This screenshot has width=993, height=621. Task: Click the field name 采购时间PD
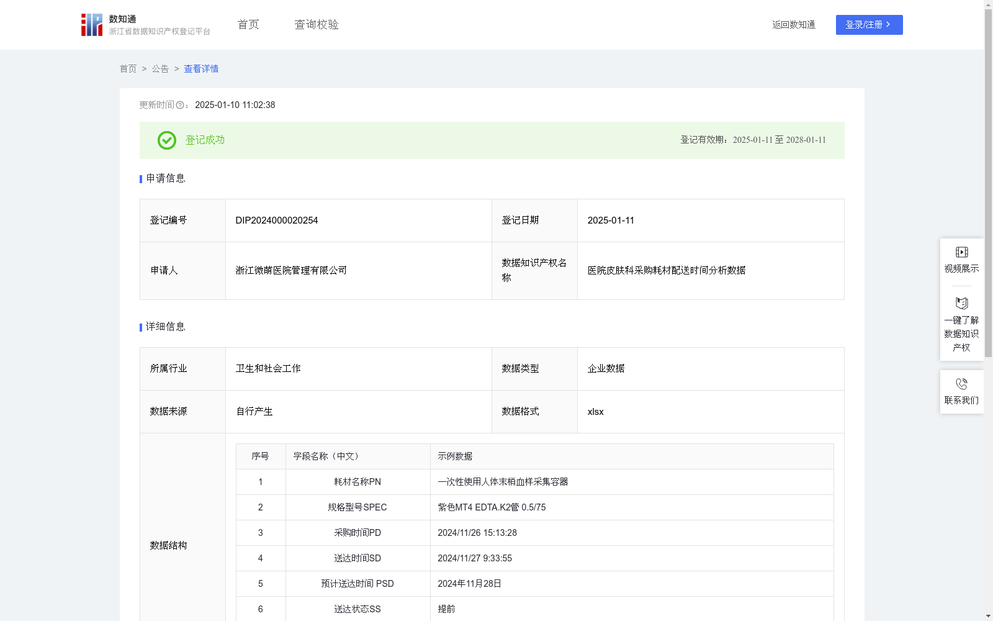click(357, 533)
